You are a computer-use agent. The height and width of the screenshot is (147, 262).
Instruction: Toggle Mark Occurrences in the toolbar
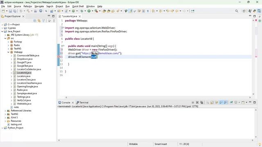coord(131,11)
